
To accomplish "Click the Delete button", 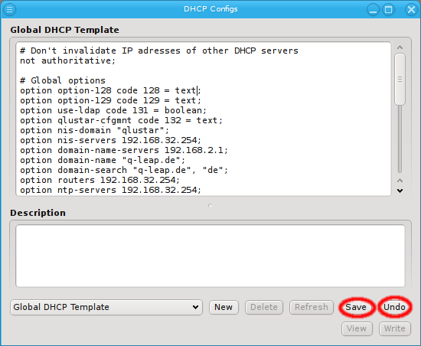I will pyautogui.click(x=264, y=307).
